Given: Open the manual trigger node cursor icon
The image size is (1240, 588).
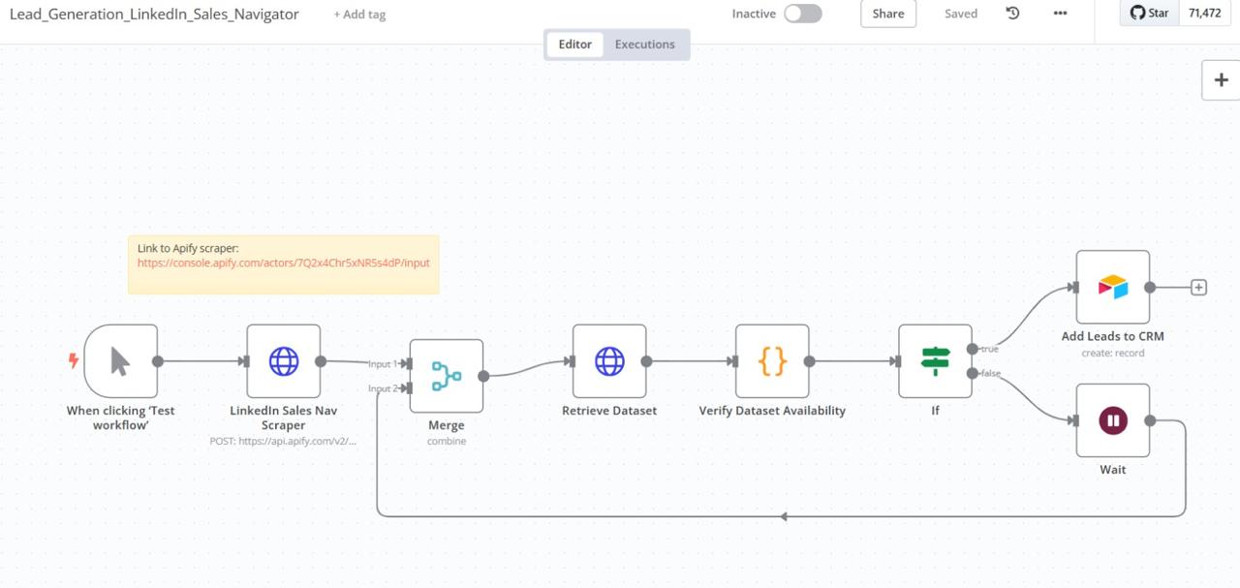Looking at the screenshot, I should click(120, 361).
